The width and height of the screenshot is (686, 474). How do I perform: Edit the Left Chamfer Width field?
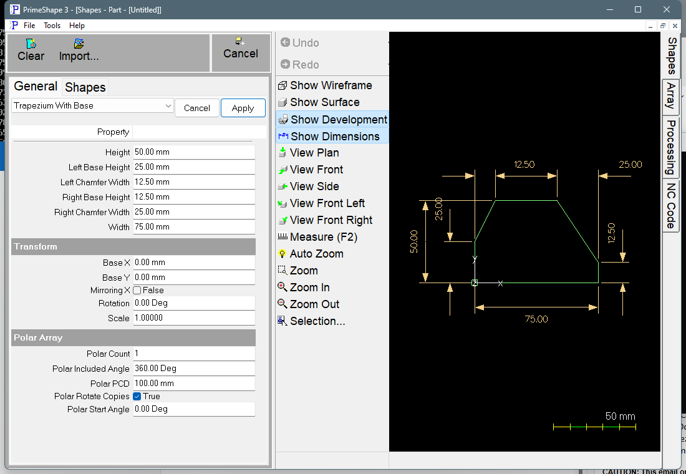194,182
